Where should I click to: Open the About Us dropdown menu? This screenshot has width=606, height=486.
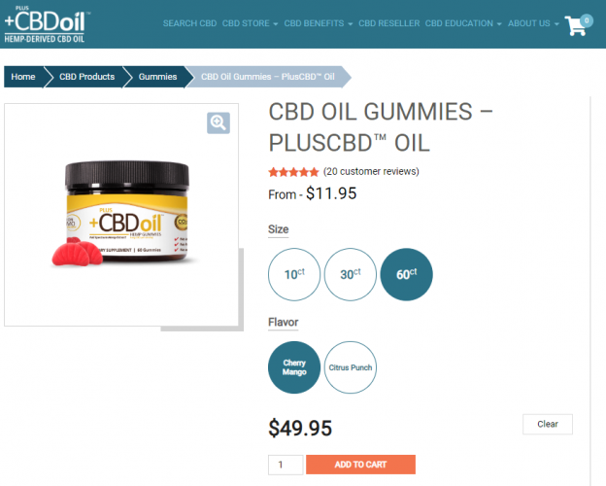pos(533,23)
